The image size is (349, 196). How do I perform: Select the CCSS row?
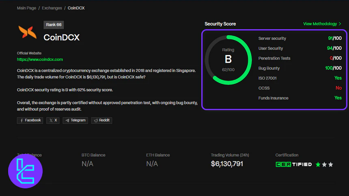[x=300, y=88]
